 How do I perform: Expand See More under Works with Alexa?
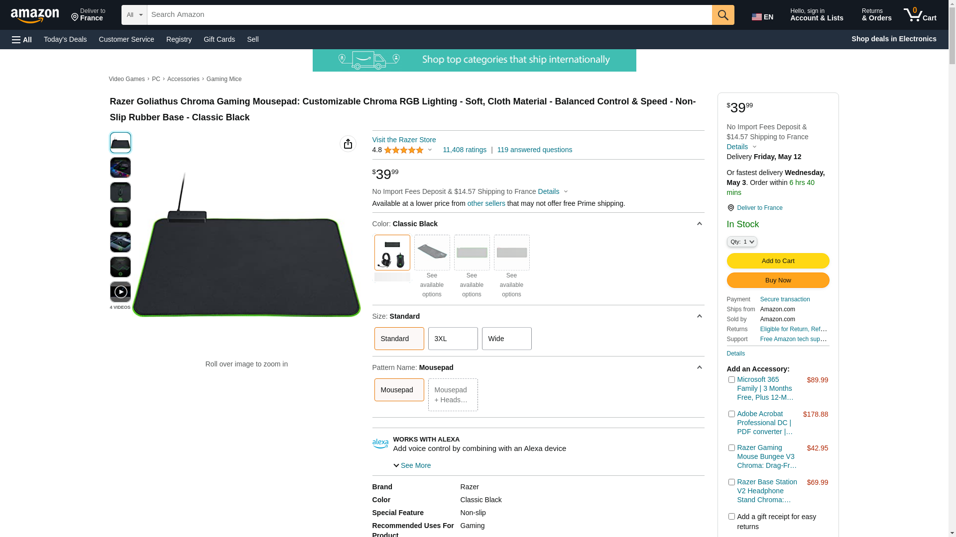[x=412, y=466]
